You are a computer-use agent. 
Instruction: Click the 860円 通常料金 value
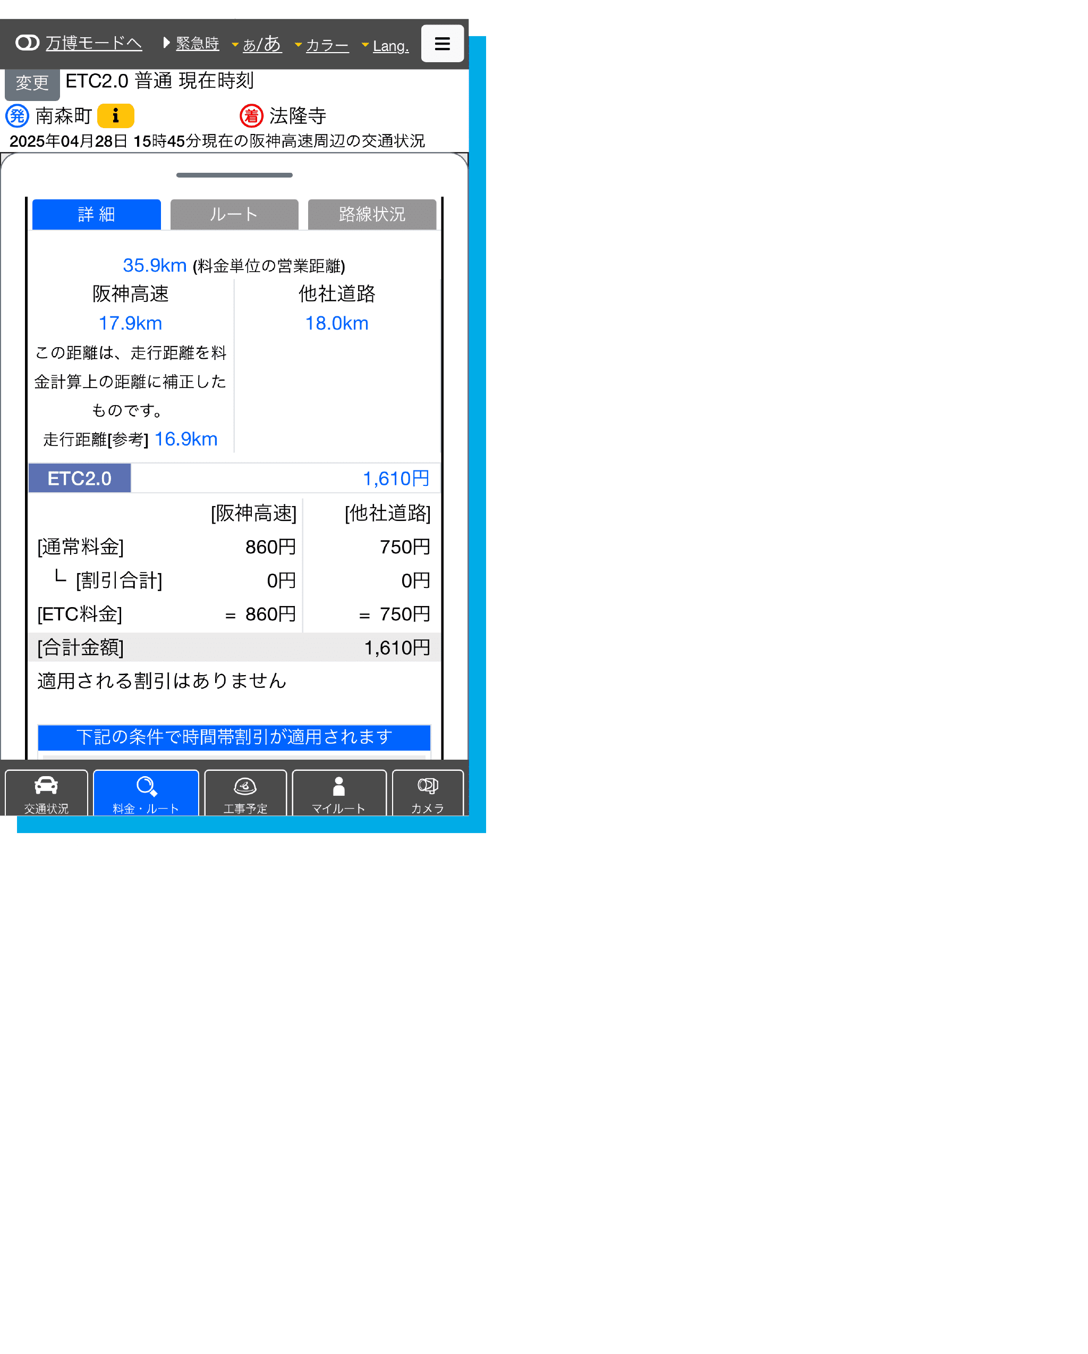(270, 547)
